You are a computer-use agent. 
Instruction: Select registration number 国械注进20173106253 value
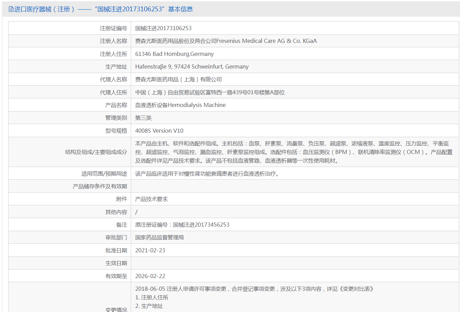point(163,28)
